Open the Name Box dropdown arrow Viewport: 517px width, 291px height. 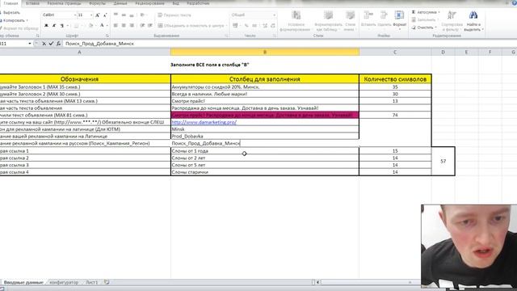click(x=30, y=44)
